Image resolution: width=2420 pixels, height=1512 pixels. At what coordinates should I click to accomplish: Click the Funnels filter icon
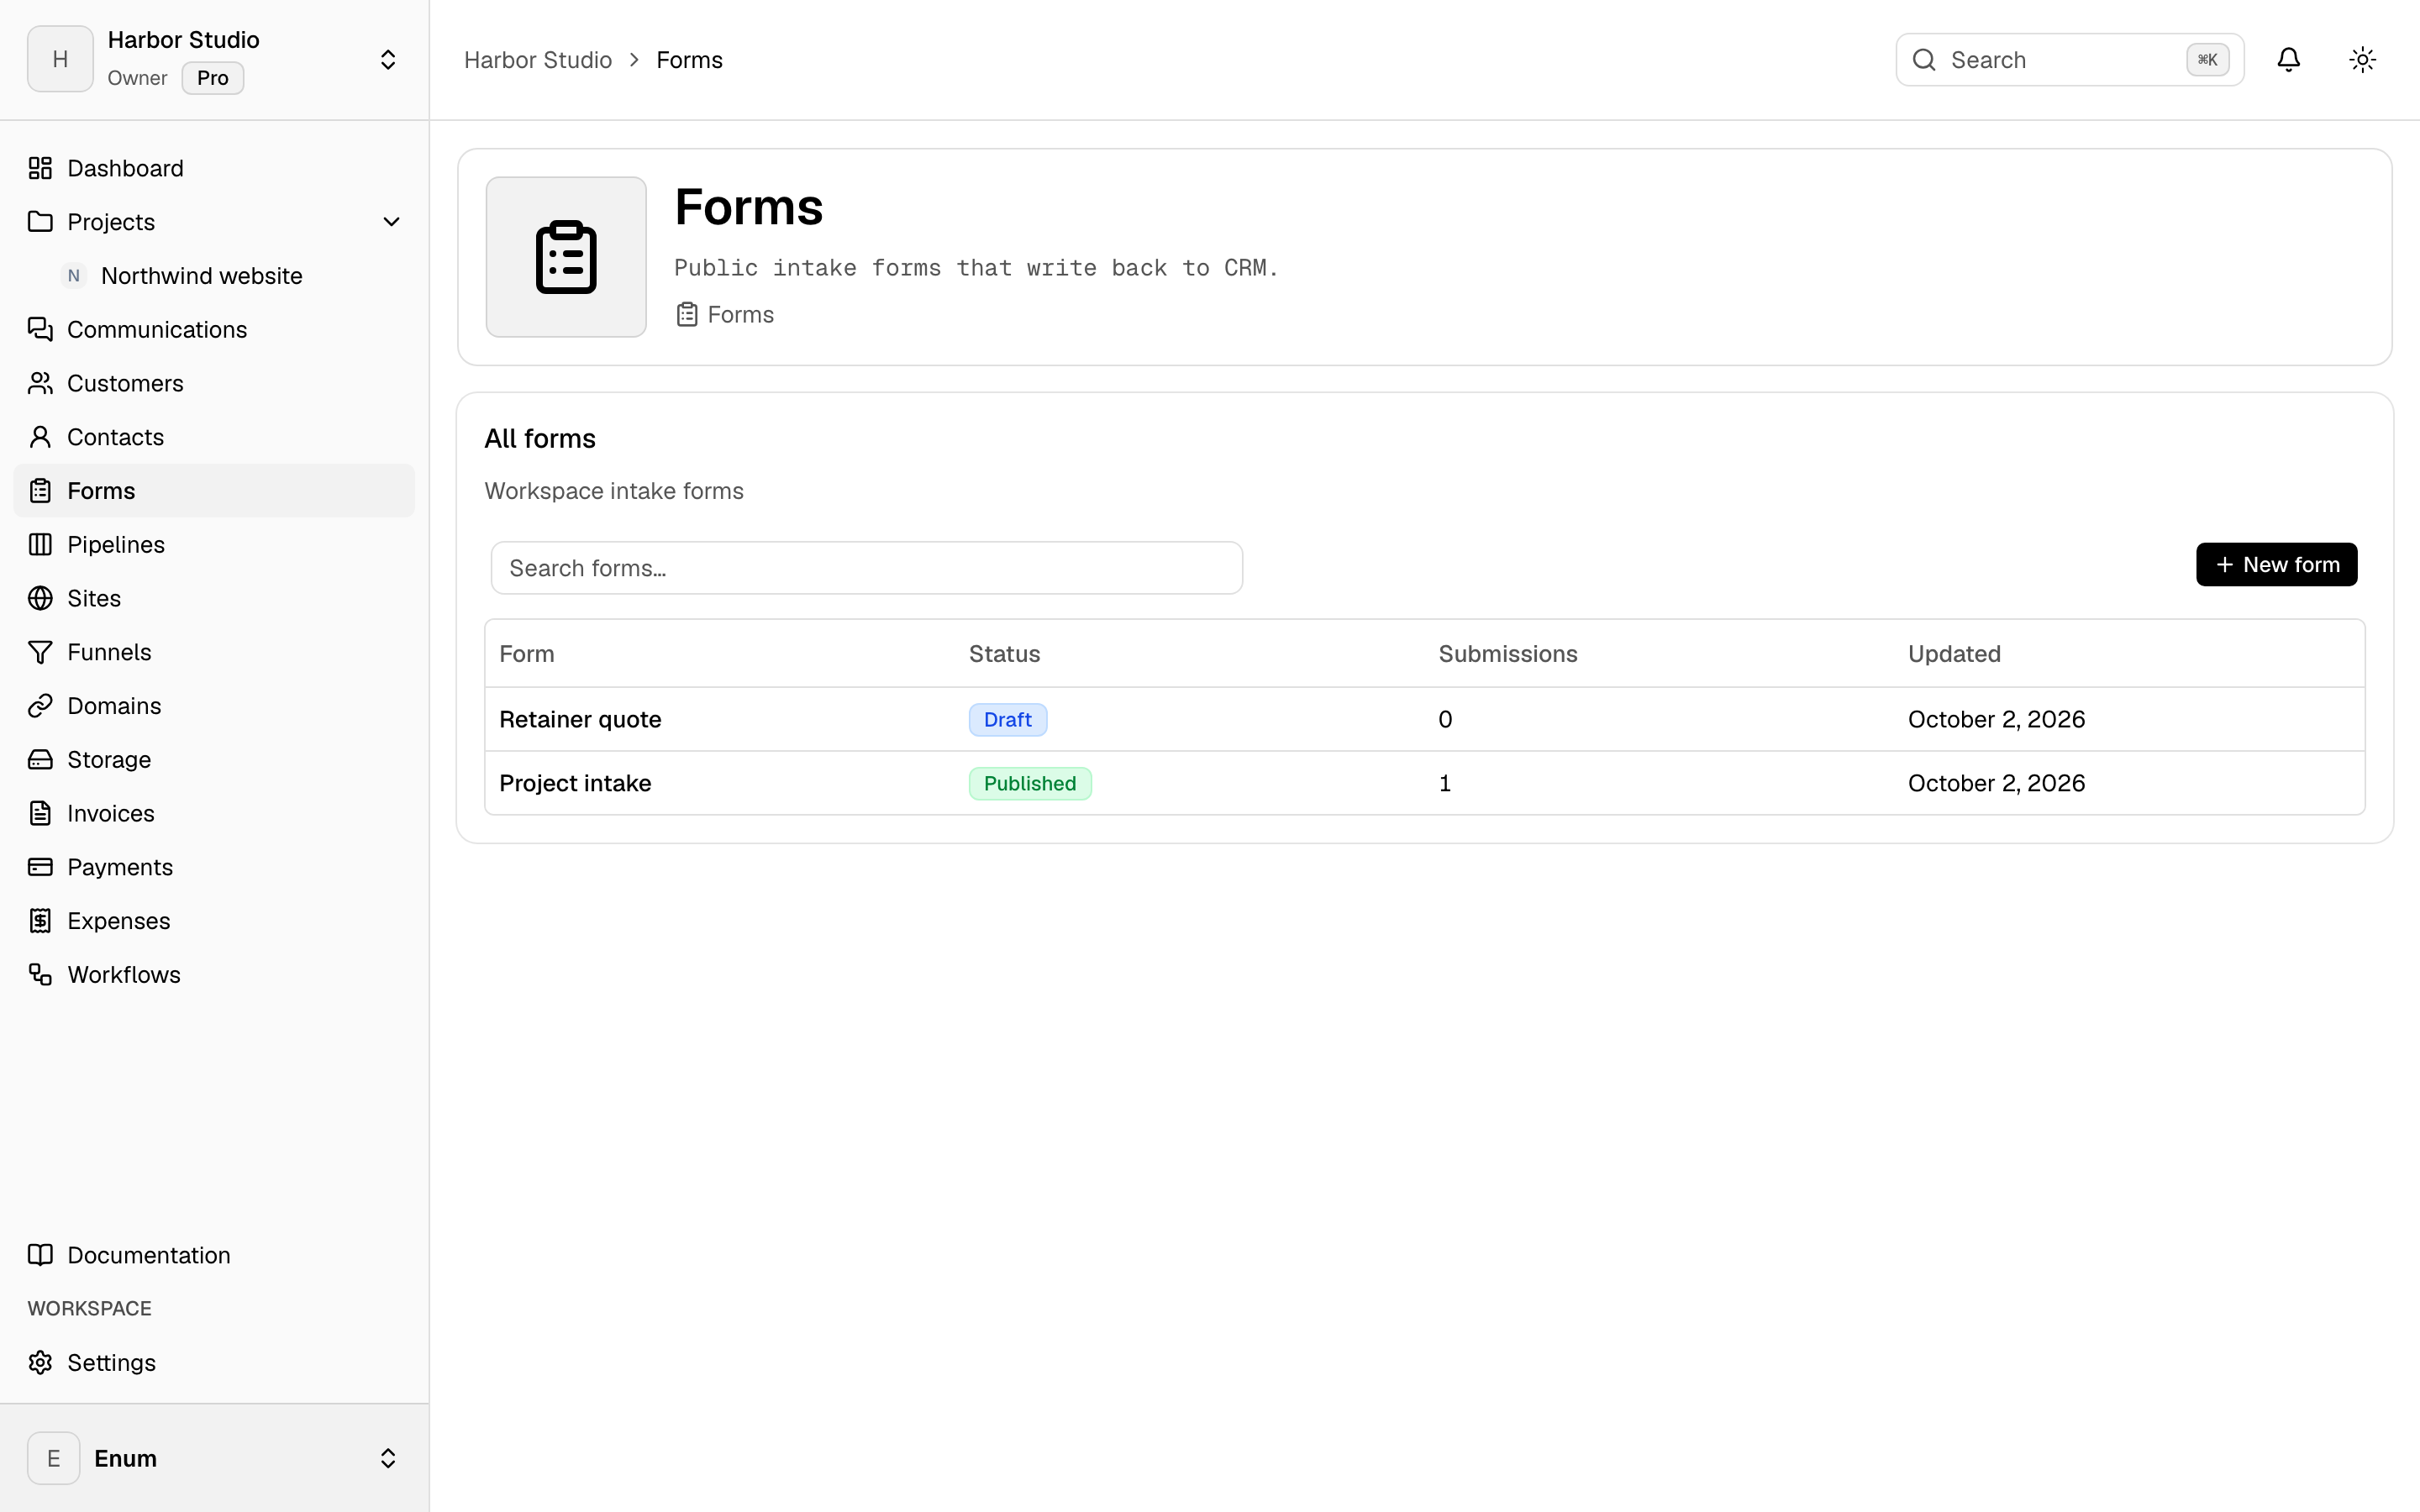pyautogui.click(x=40, y=652)
